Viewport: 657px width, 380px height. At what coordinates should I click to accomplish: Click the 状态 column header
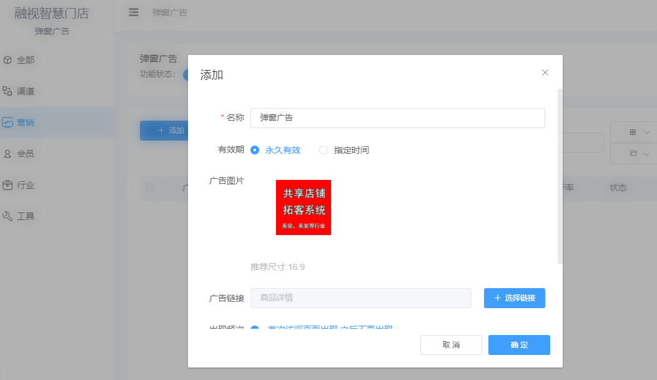coord(618,187)
